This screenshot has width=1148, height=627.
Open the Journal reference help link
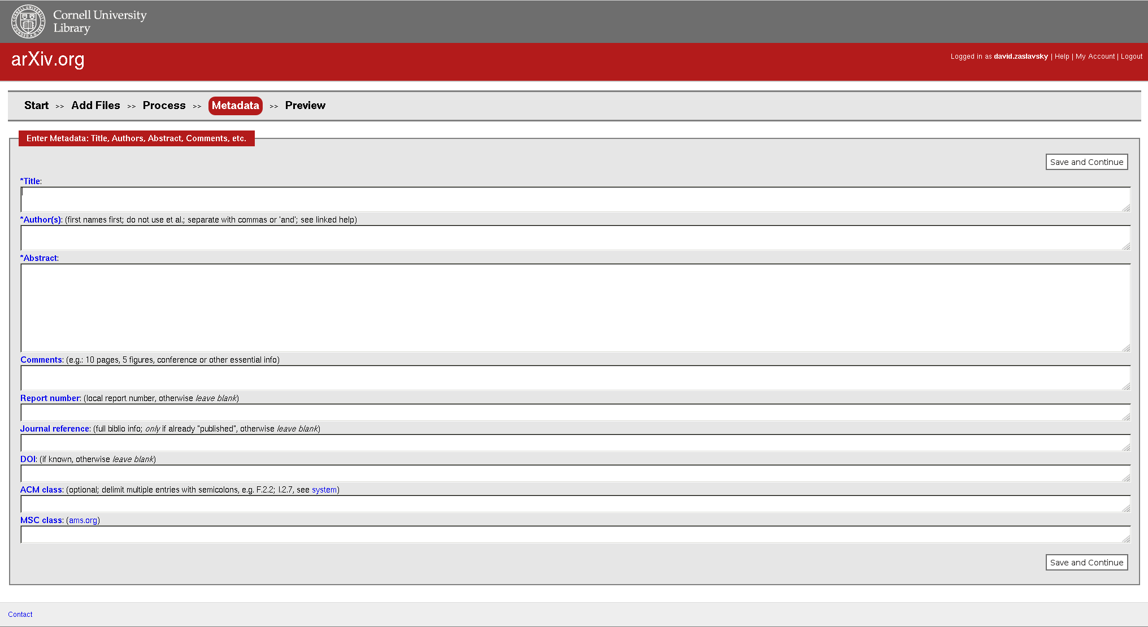click(55, 429)
